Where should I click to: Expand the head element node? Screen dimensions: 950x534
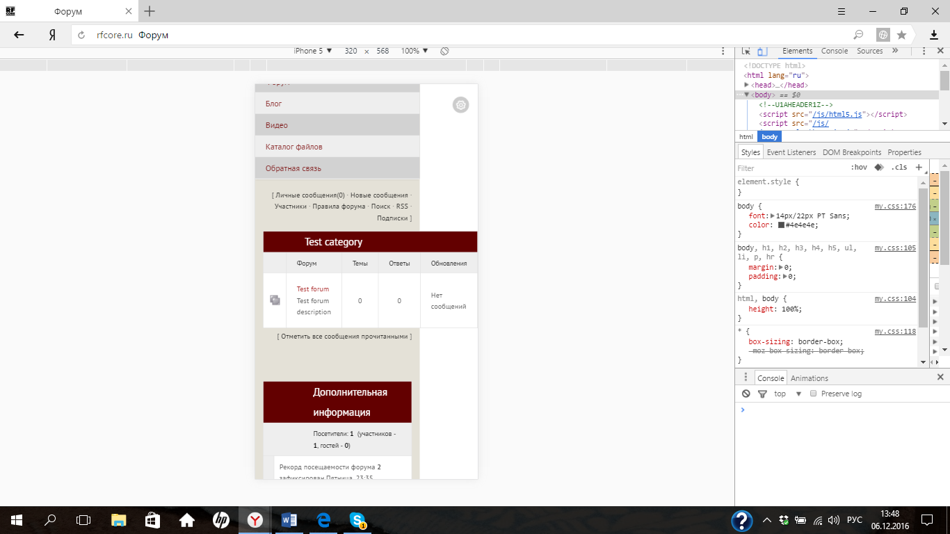pos(747,85)
